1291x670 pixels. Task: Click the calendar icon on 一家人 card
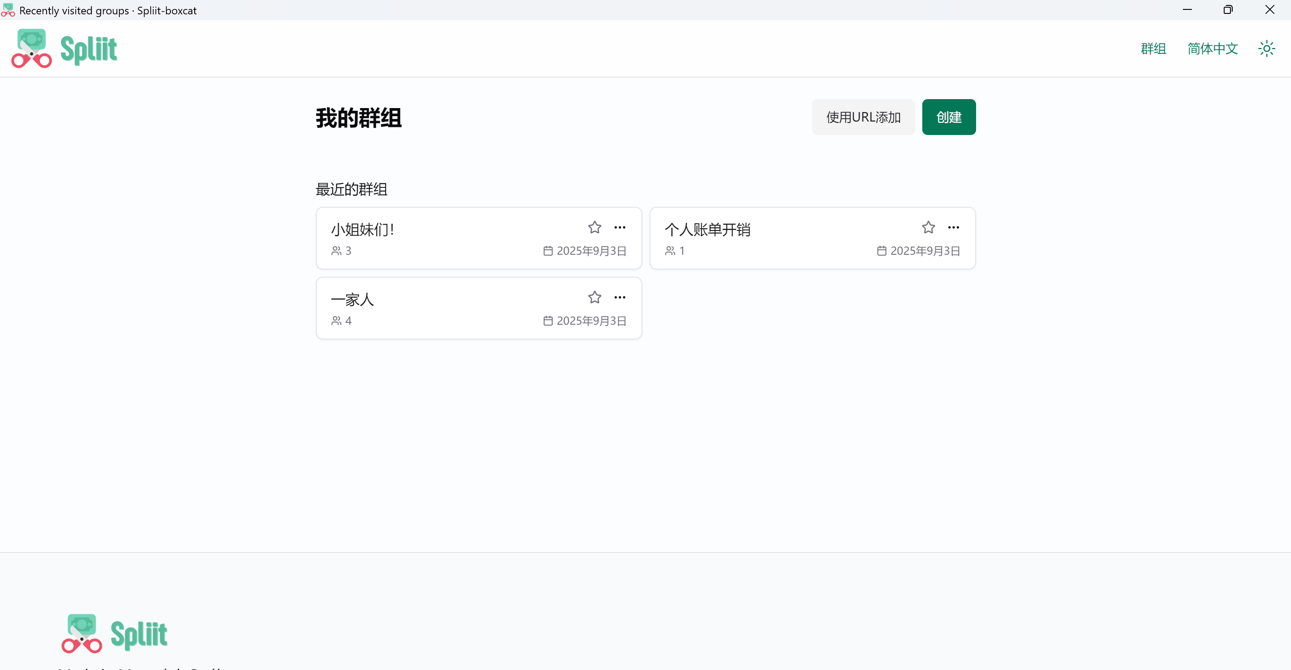[x=548, y=321]
